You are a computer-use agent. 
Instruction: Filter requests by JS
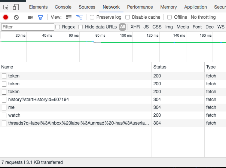pyautogui.click(x=146, y=27)
